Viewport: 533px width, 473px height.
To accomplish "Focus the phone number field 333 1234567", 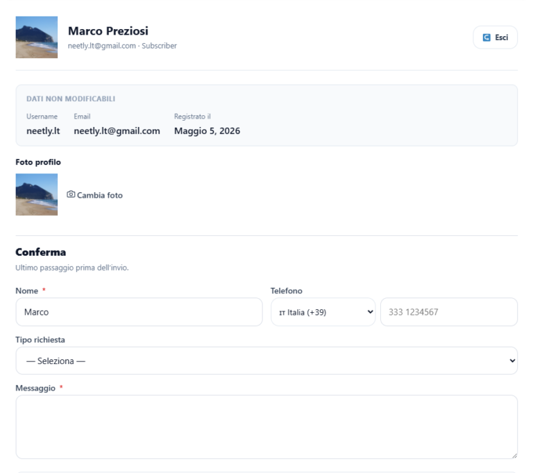I will click(449, 312).
